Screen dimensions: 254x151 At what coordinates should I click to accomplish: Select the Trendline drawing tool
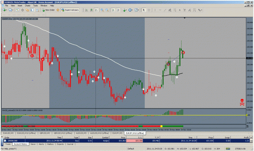click(x=165, y=10)
